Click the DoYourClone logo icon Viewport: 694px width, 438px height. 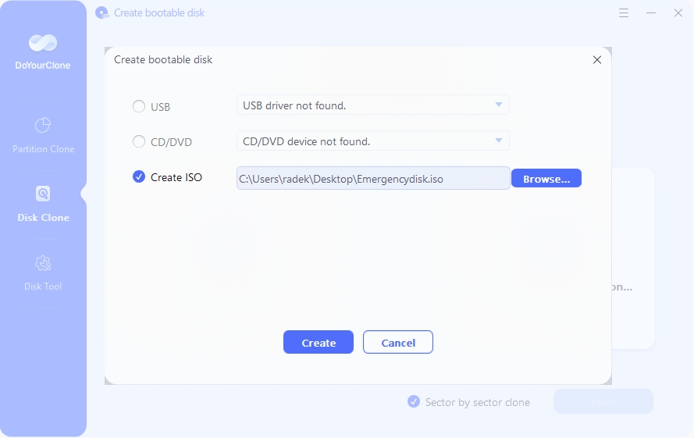[43, 45]
